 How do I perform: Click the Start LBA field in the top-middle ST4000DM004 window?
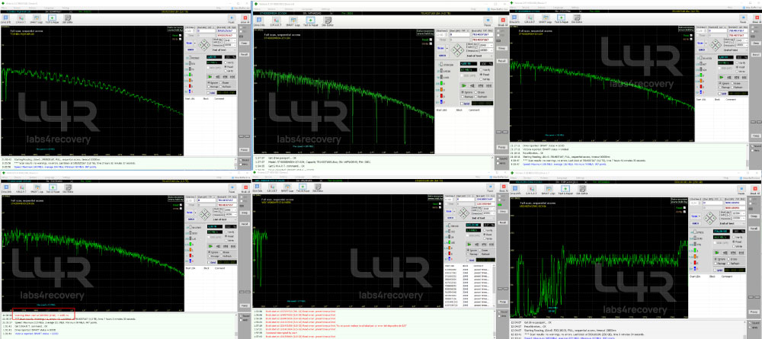pyautogui.click(x=459, y=34)
